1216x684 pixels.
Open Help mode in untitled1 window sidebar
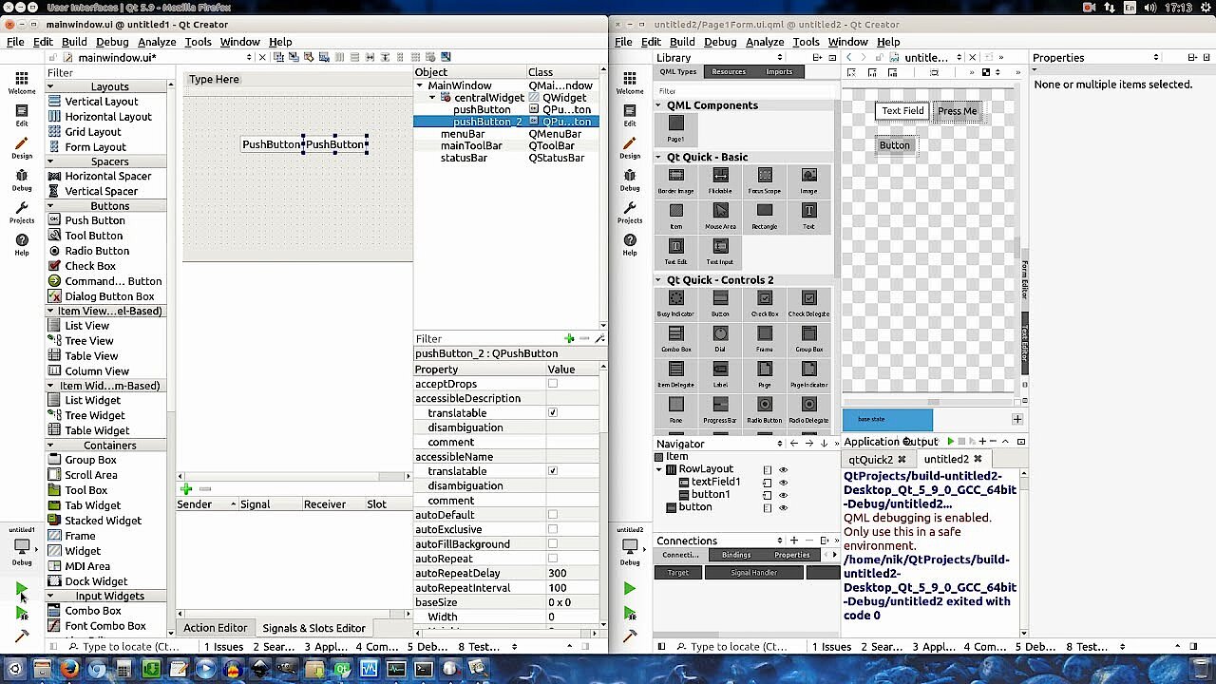22,244
